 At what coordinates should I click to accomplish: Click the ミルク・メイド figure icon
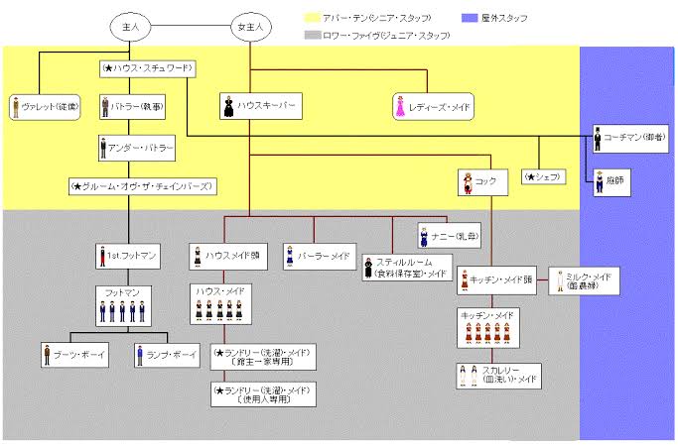point(557,278)
